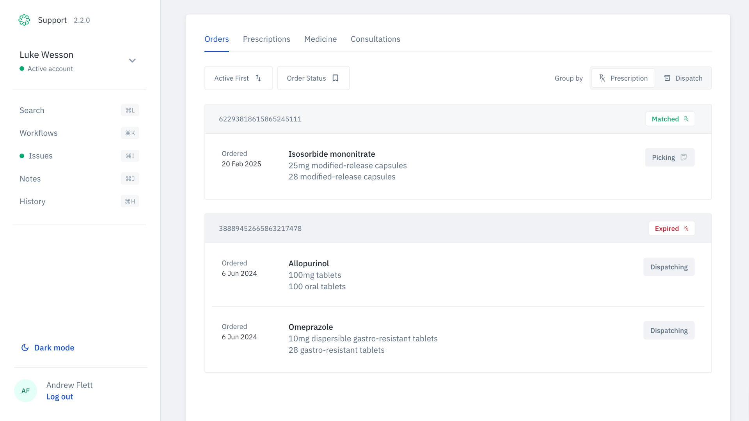
Task: Expand the Luke Wesson account chevron
Action: point(132,61)
